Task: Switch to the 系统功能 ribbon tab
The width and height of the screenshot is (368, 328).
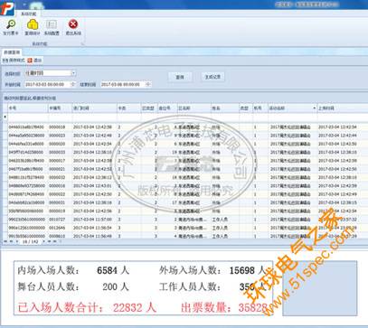Action: coord(28,14)
